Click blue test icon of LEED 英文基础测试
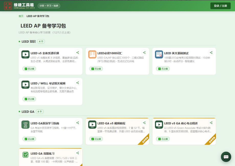This screenshot has width=235, height=166. point(159,54)
